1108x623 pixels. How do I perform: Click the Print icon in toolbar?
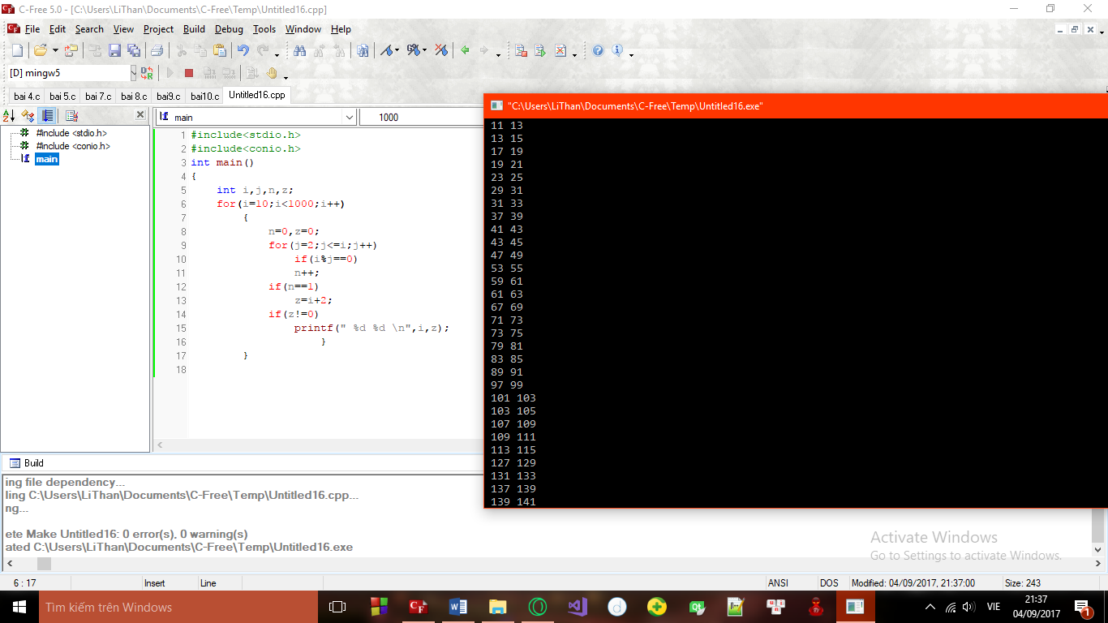(157, 50)
